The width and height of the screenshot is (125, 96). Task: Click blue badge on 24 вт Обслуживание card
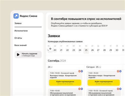82,89
